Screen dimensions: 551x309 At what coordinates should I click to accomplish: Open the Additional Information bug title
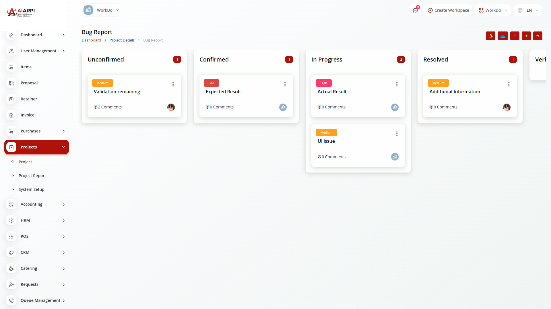pos(455,92)
